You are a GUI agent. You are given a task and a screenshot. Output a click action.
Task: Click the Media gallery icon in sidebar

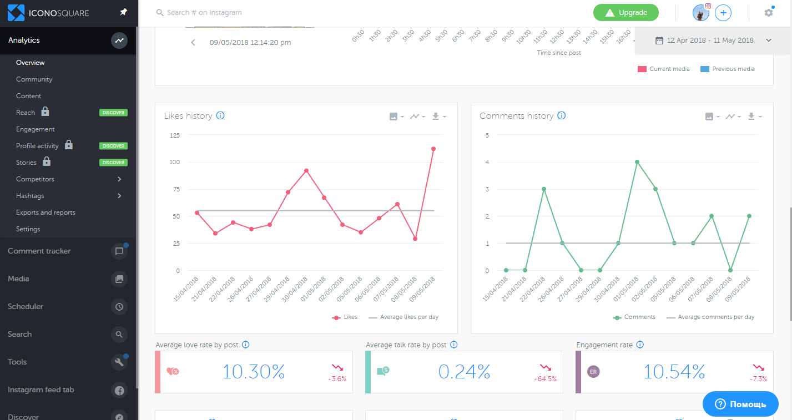pyautogui.click(x=119, y=279)
